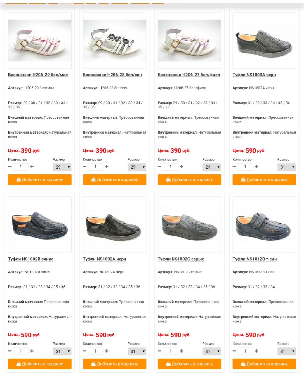Choose size for Туфли NS1812B т.син
Screen dimensions: 304x374
(286, 352)
